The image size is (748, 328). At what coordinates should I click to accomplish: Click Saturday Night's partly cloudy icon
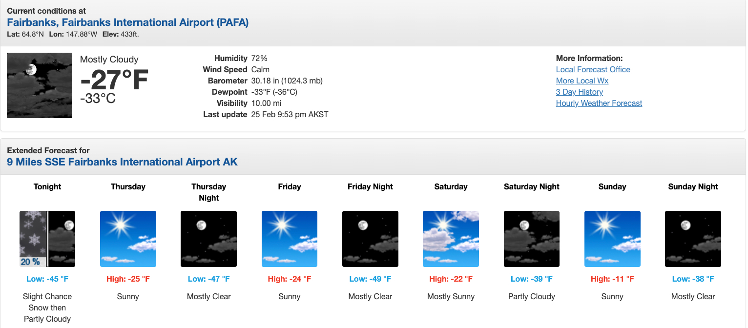532,239
